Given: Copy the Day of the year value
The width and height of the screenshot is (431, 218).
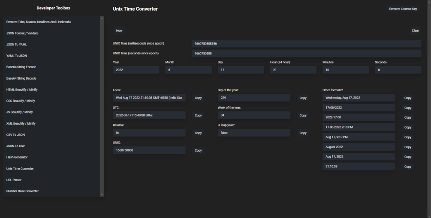Looking at the screenshot, I should pos(303,98).
